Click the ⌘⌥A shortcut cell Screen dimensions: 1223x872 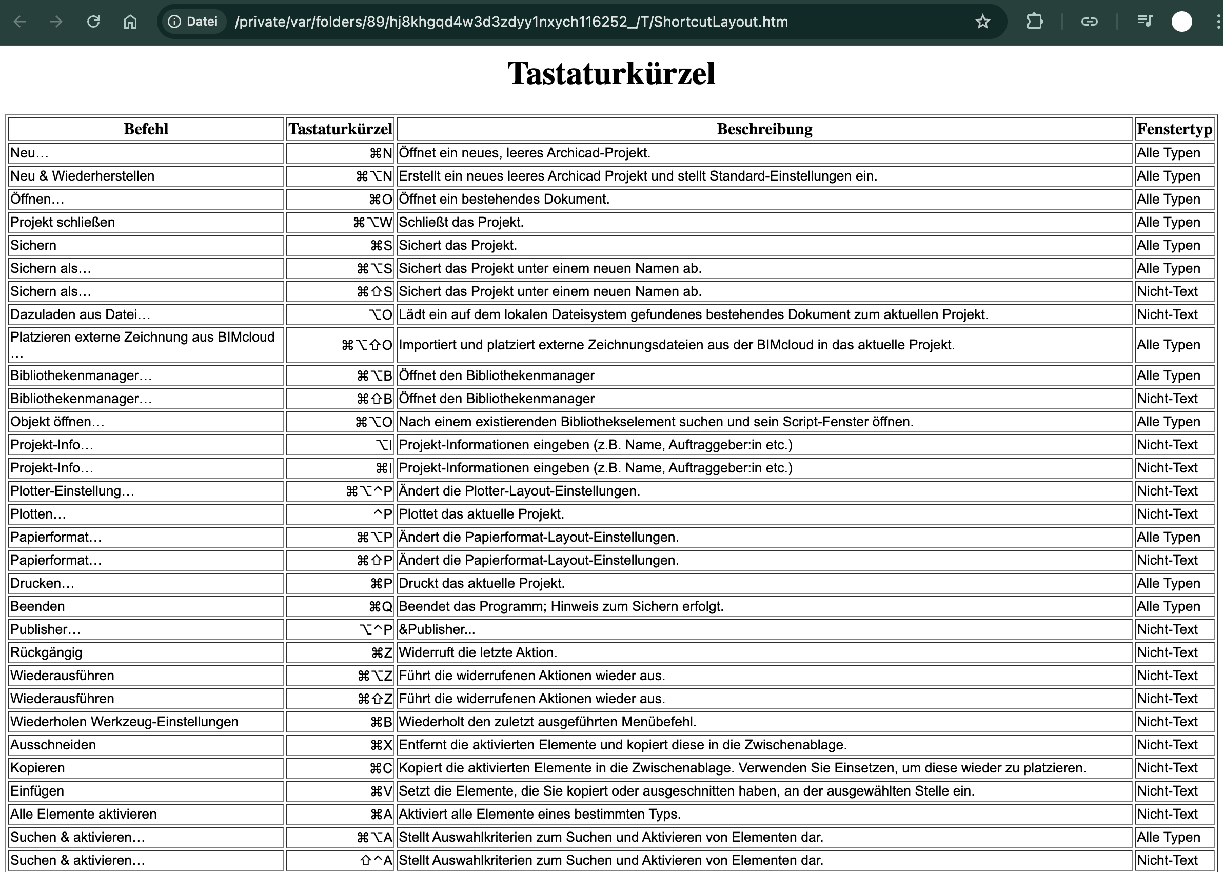(x=341, y=838)
